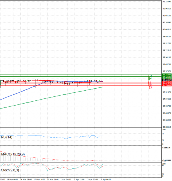Click the 27 Mar 16:00 time label

tap(40, 180)
